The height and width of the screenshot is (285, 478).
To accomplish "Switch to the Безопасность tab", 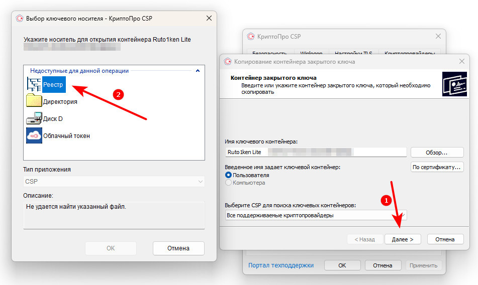I will tap(269, 53).
